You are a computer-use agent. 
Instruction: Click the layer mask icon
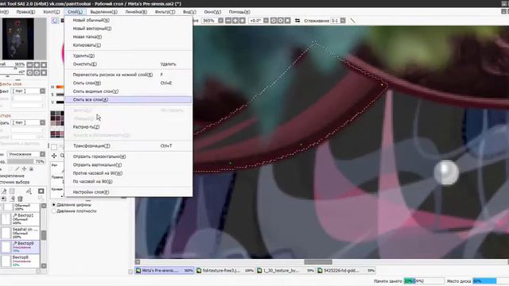point(41,191)
